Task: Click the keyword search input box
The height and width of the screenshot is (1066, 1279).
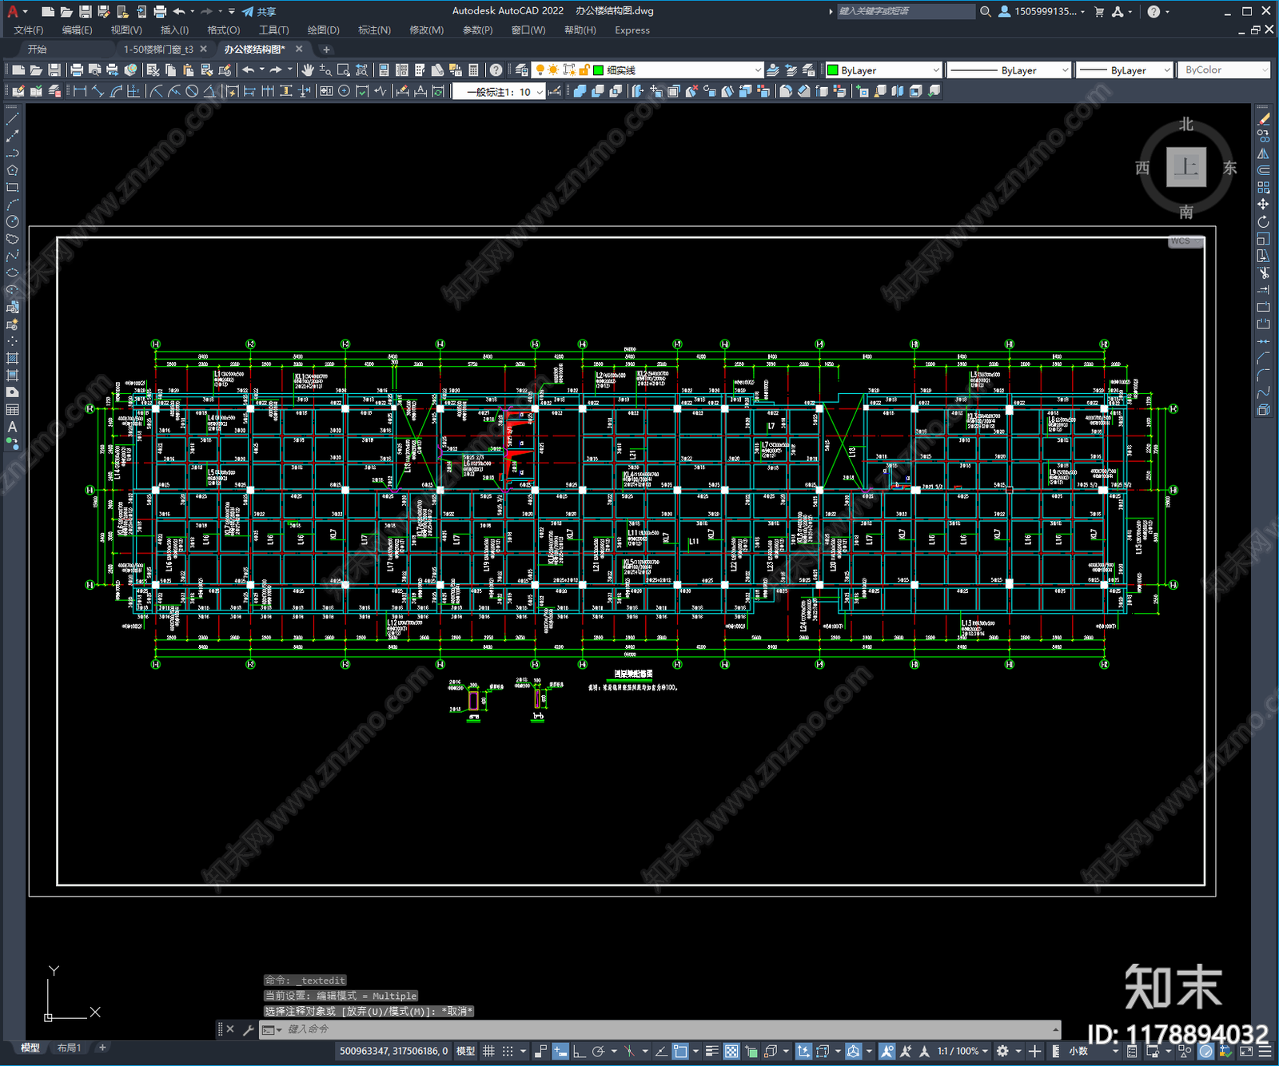Action: pos(906,11)
